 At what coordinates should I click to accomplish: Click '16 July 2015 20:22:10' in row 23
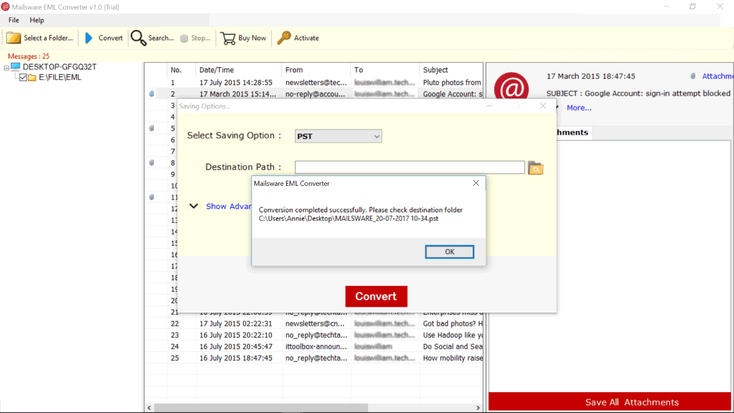(x=236, y=335)
